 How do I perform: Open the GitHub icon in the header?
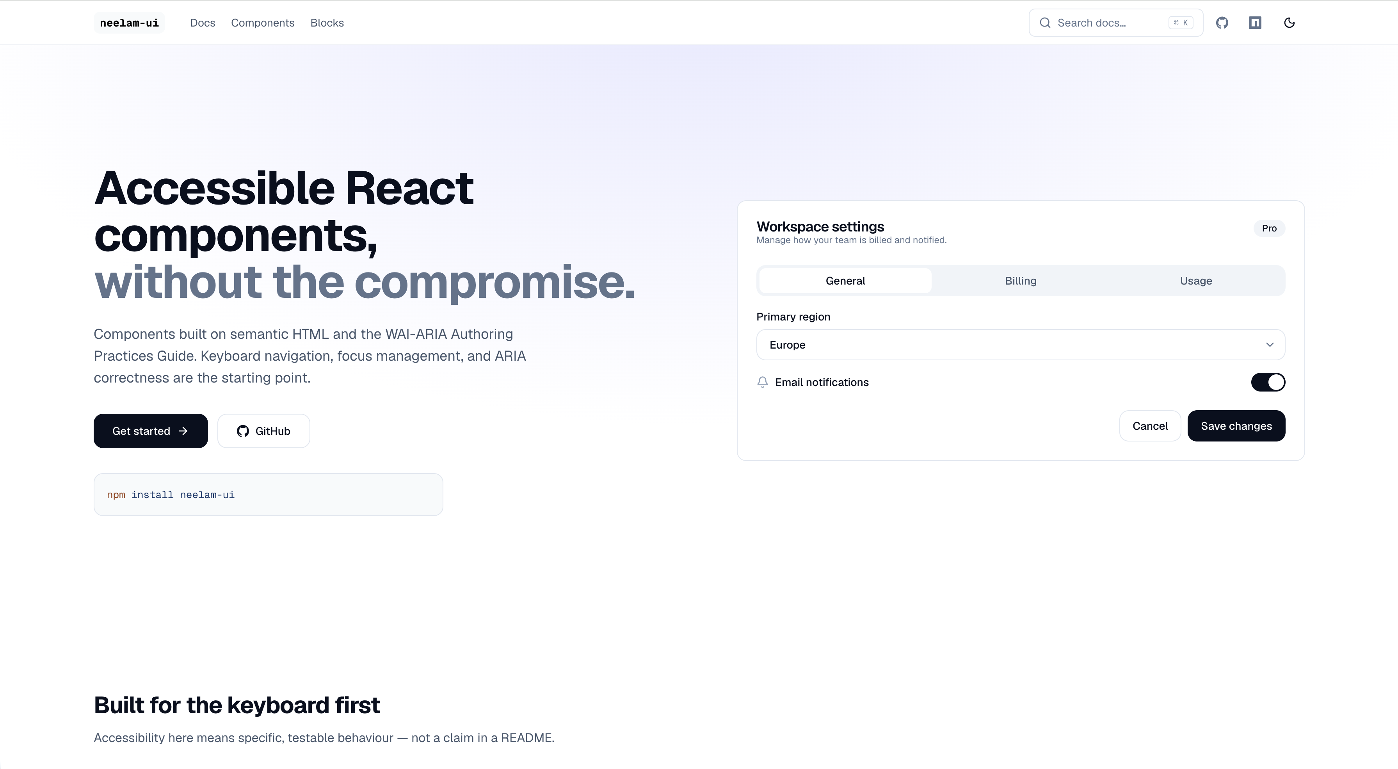point(1222,23)
